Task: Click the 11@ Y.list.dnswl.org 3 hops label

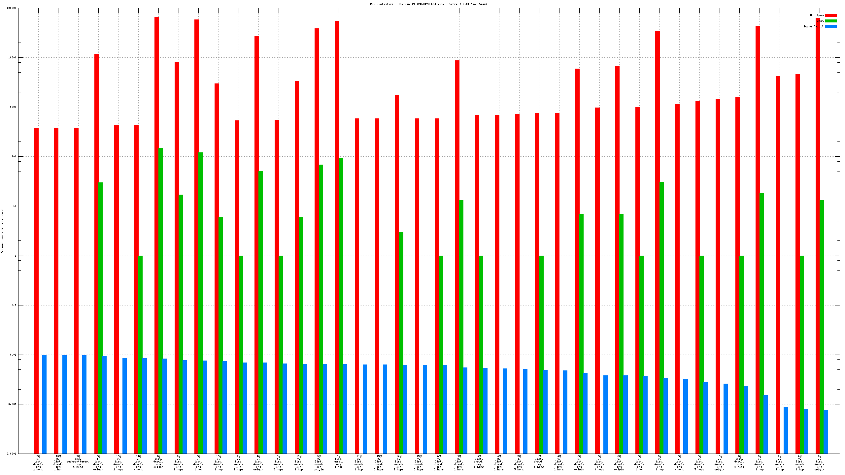Action: click(x=138, y=463)
